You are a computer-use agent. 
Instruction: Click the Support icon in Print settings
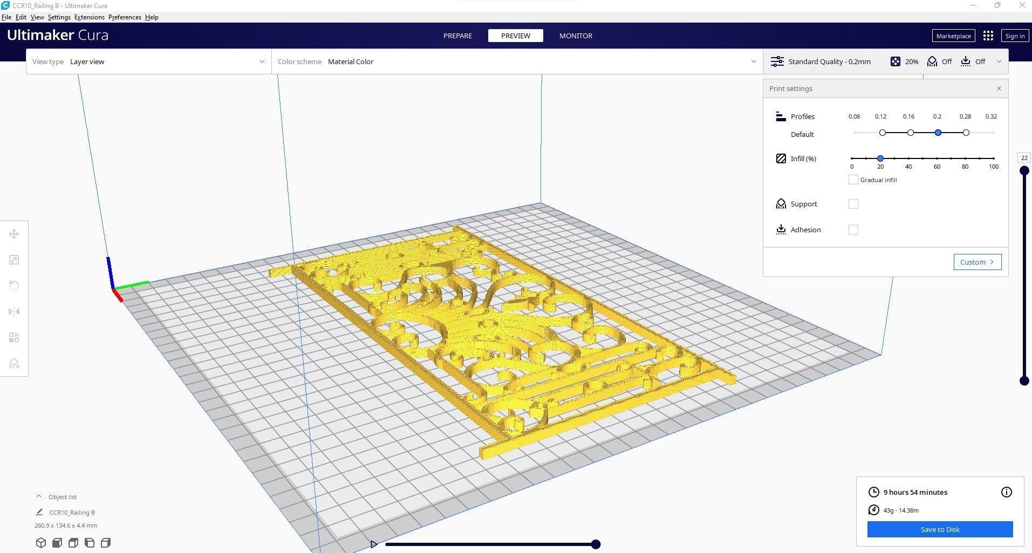coord(781,204)
